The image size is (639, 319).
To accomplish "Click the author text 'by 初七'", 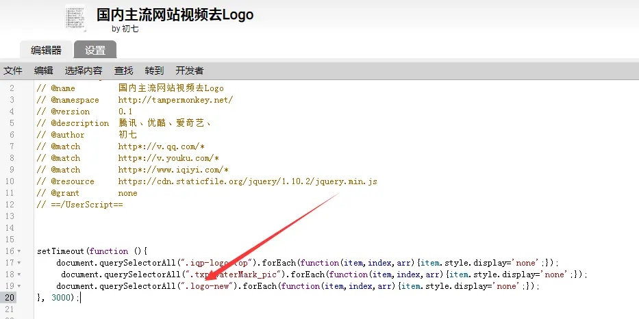I will click(x=125, y=29).
